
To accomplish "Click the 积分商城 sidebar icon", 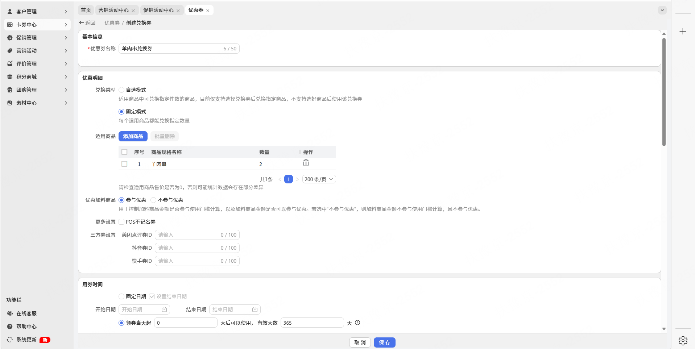I will [10, 77].
